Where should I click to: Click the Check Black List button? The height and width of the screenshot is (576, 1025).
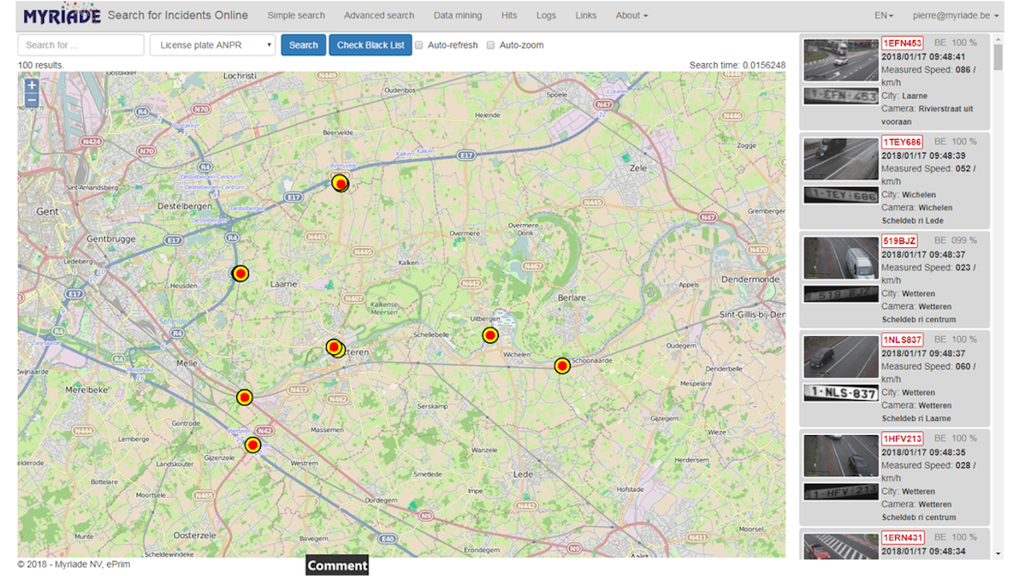[371, 45]
